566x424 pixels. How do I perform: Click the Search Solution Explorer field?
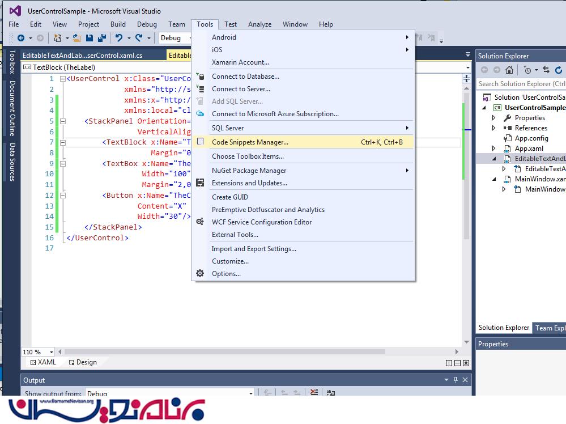click(521, 84)
